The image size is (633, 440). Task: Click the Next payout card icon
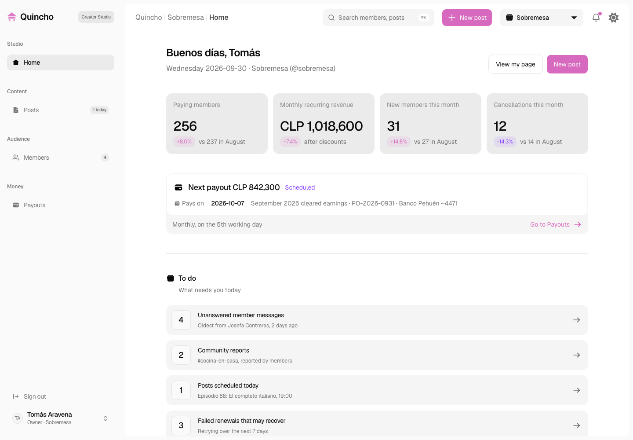coord(178,187)
